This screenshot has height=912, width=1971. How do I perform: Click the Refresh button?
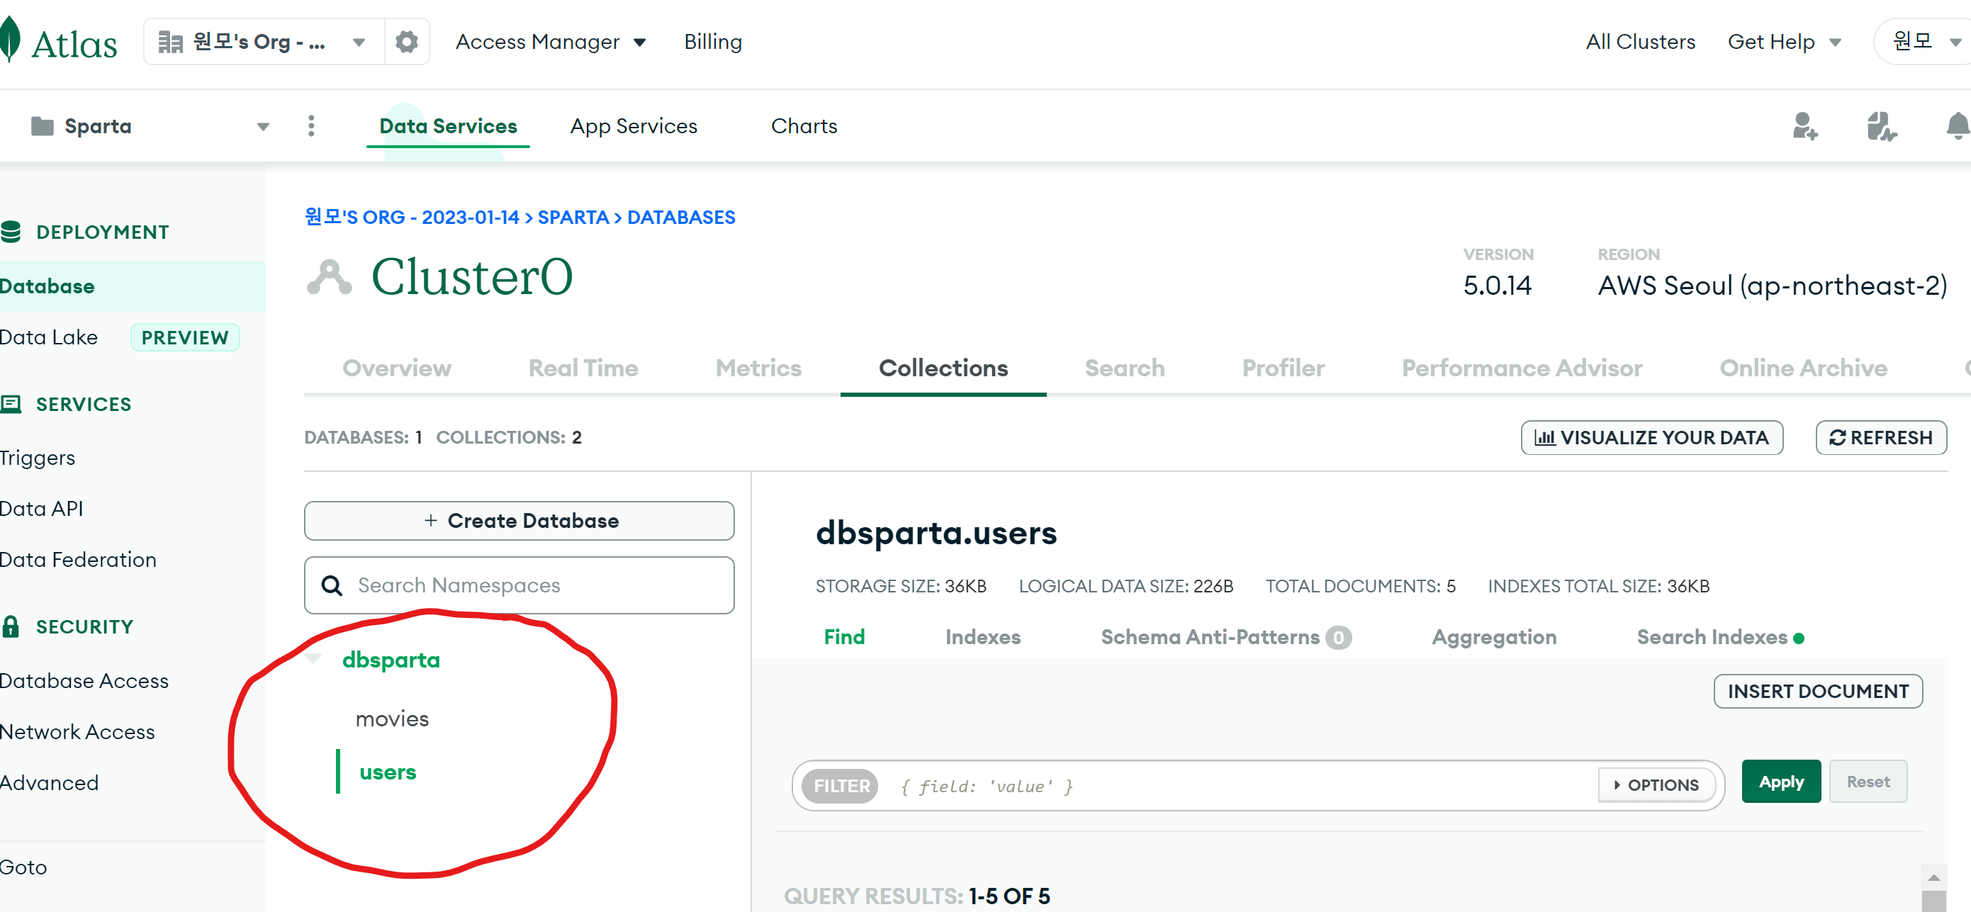point(1880,438)
